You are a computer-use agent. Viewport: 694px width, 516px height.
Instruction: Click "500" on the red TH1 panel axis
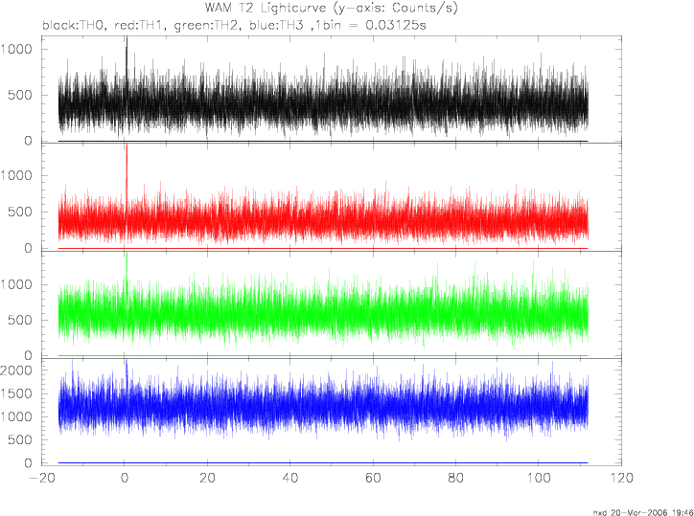21,212
